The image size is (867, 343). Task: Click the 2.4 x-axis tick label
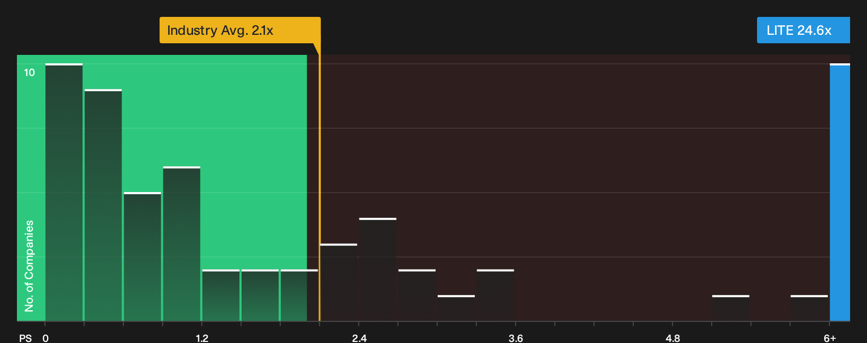point(359,338)
